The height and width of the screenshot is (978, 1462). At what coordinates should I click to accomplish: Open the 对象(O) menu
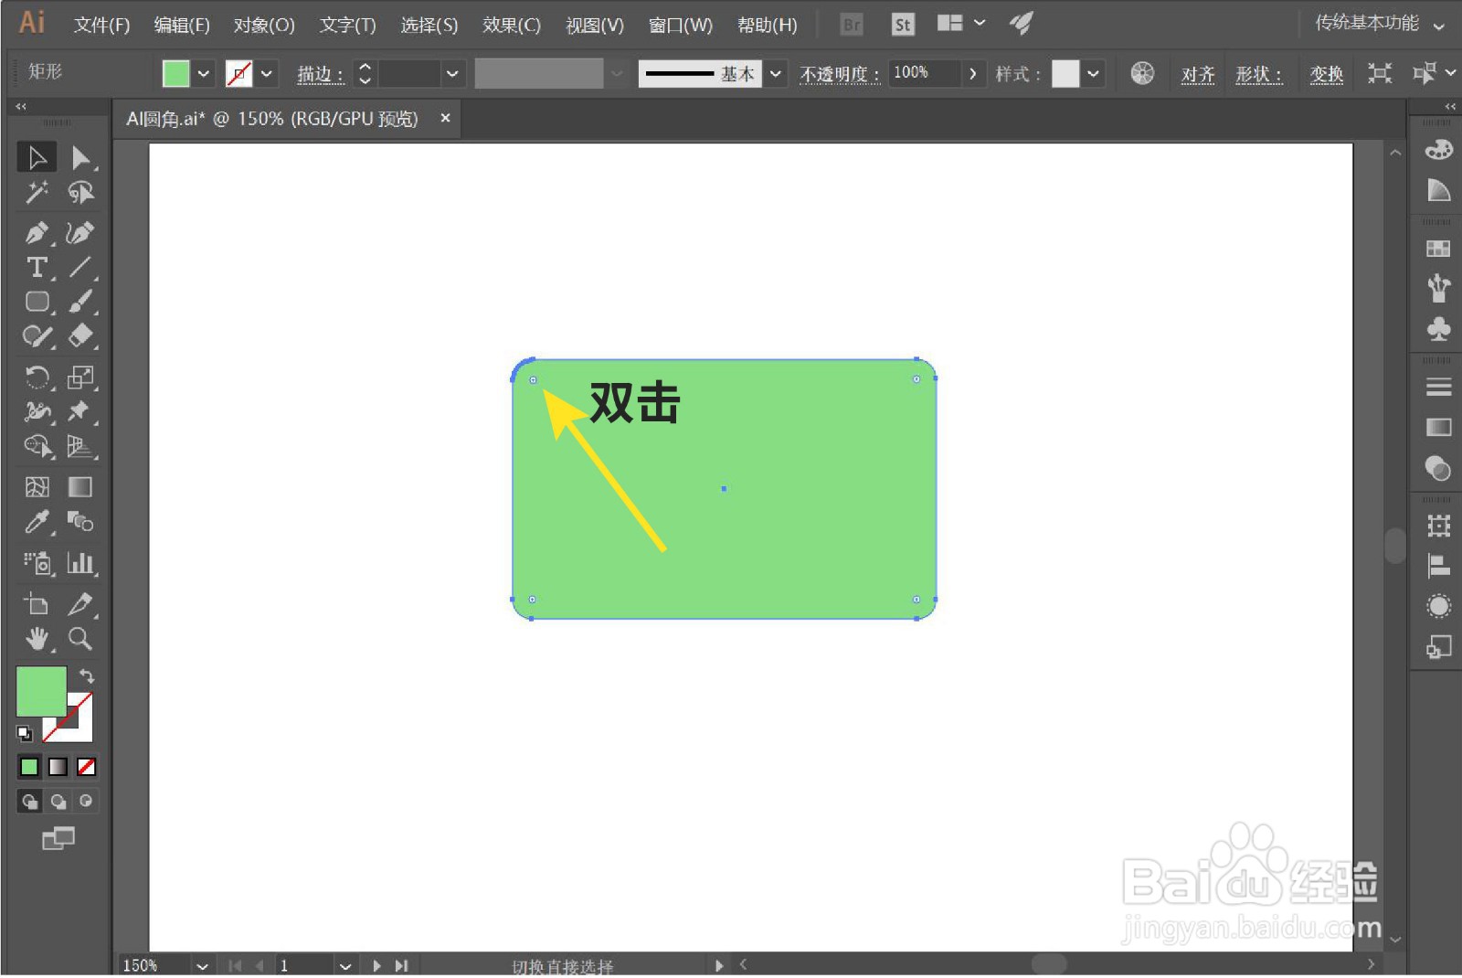coord(264,25)
